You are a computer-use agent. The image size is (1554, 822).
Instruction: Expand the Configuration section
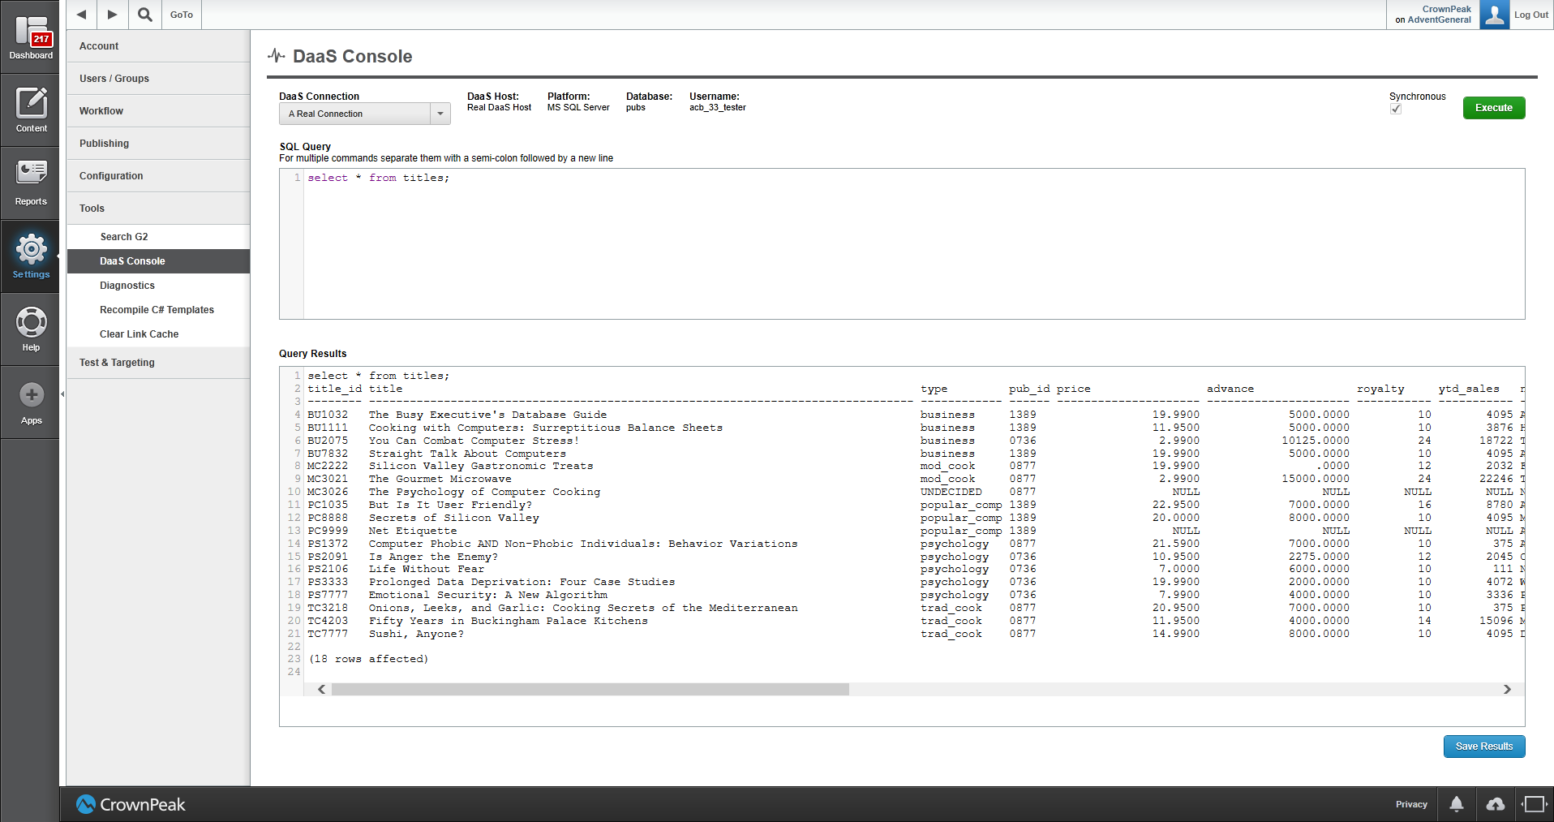click(x=158, y=176)
